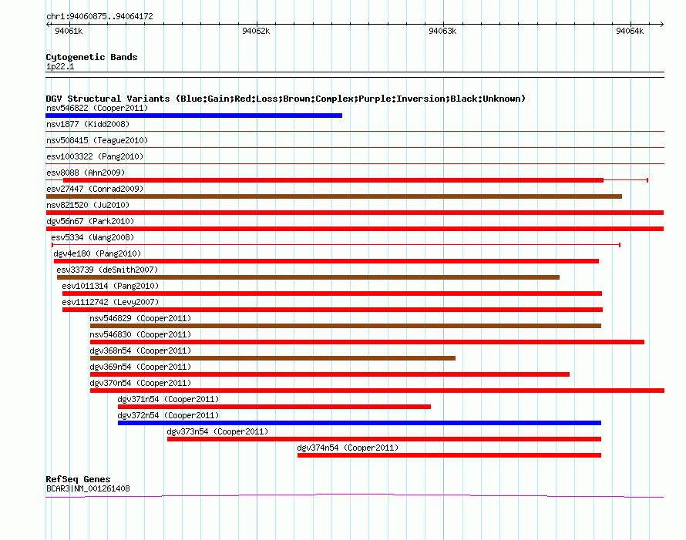Viewport: 686px width, 540px height.
Task: Click the nsv821520 red loss bar
Action: [355, 213]
